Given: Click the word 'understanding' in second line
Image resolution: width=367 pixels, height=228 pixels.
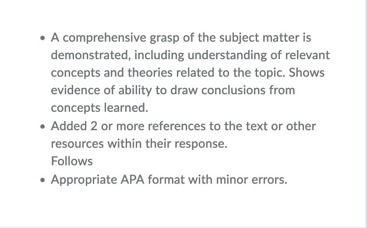Looking at the screenshot, I should click(x=227, y=55).
